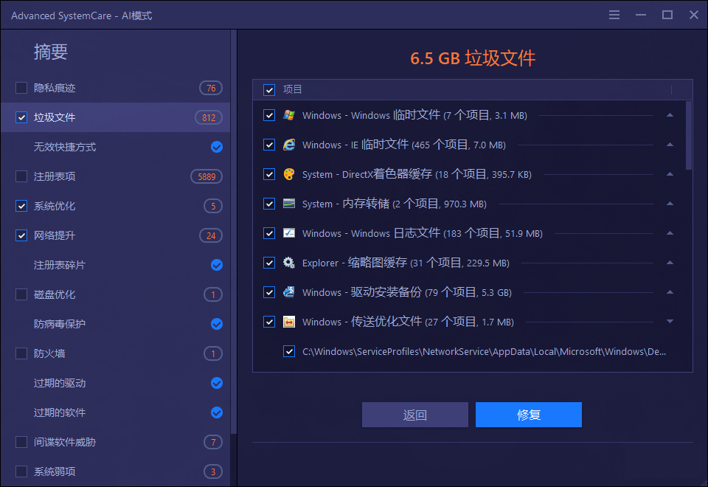This screenshot has height=487, width=708.
Task: Click the Explorer 缩略图缓存 gear icon
Action: click(x=288, y=263)
